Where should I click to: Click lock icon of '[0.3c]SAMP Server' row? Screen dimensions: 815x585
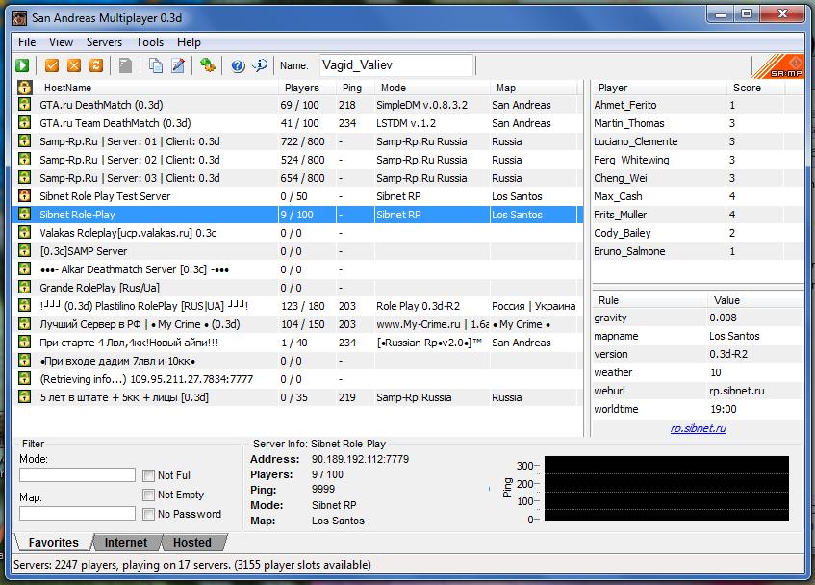coord(24,250)
